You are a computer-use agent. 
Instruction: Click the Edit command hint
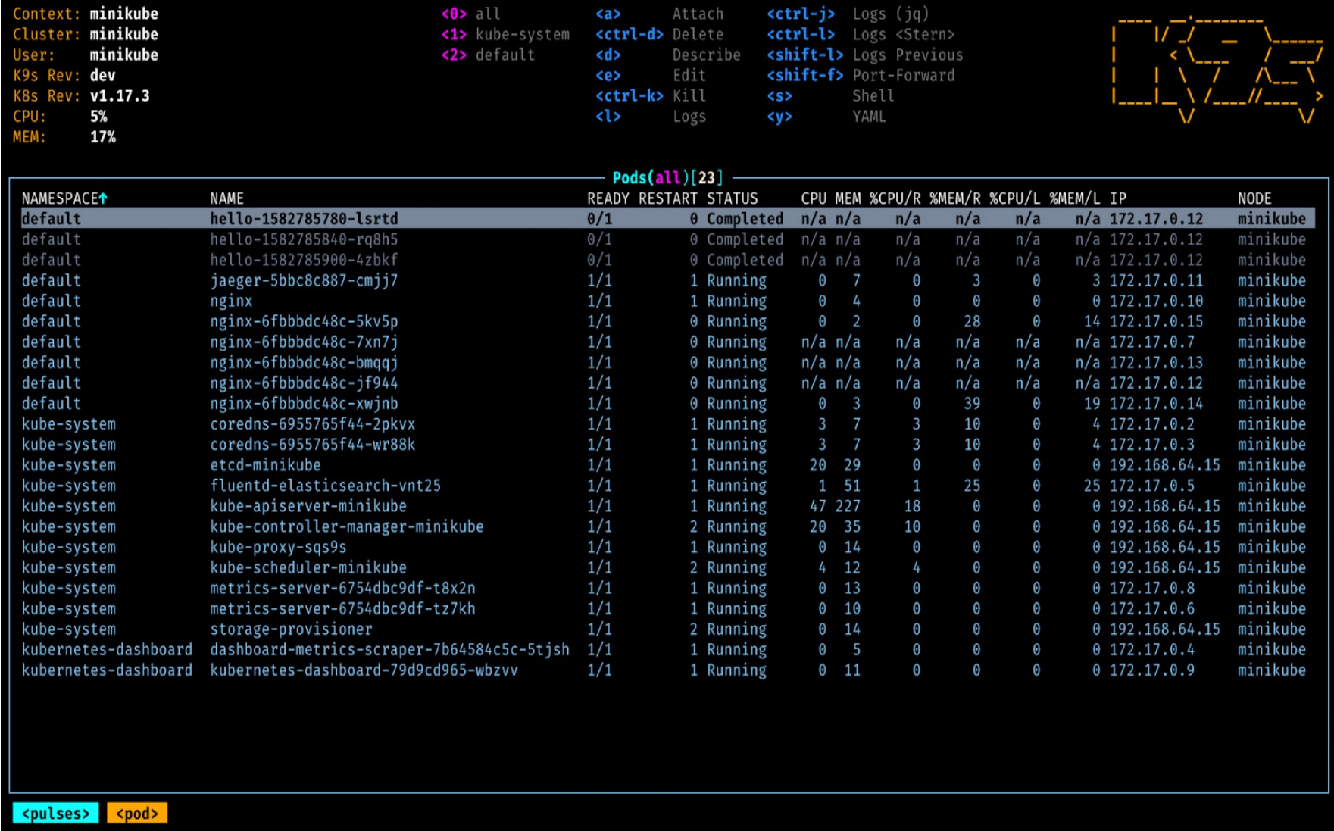pyautogui.click(x=651, y=75)
